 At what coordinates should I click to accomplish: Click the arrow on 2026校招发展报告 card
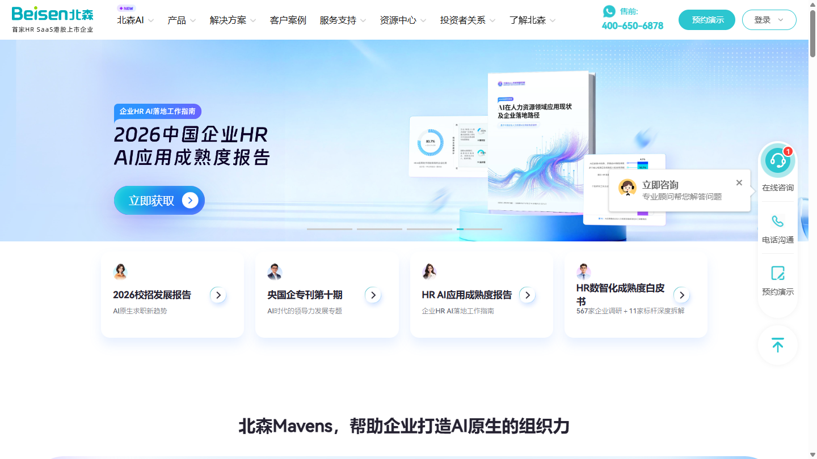tap(218, 295)
